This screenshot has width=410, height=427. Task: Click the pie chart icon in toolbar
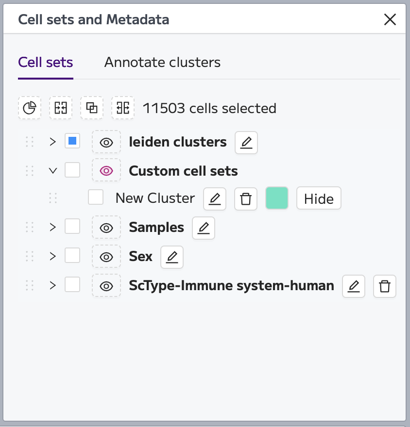click(x=30, y=108)
